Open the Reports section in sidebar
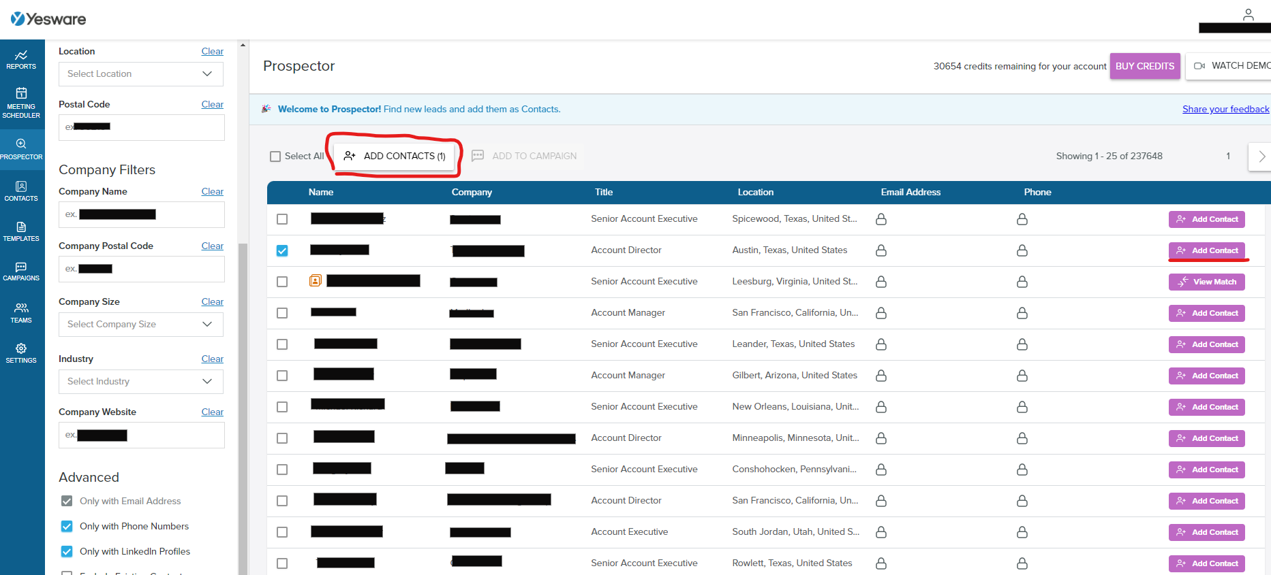 point(21,60)
